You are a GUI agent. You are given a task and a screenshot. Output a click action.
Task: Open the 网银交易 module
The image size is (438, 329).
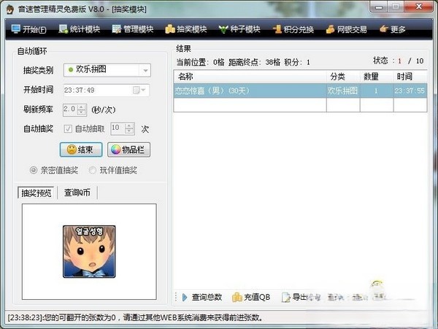click(347, 30)
